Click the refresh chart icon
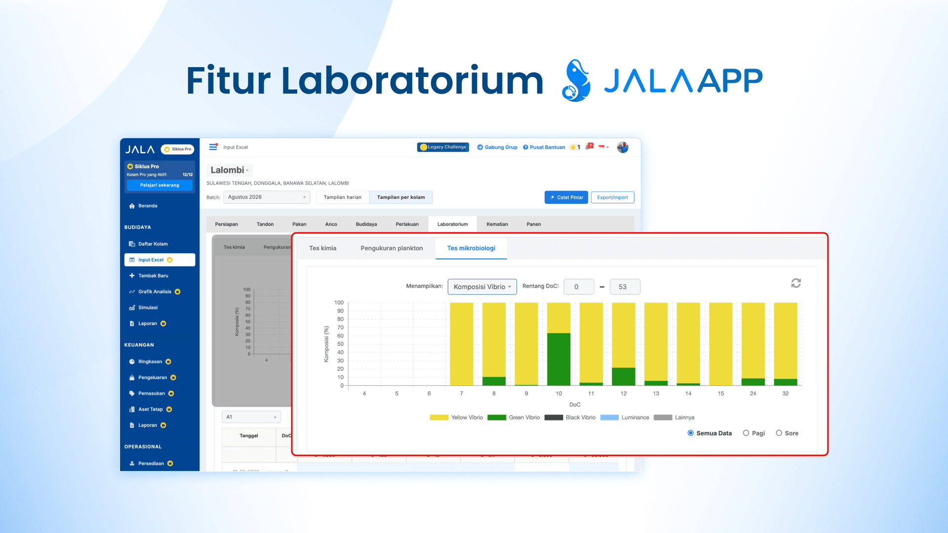The height and width of the screenshot is (533, 948). tap(796, 283)
